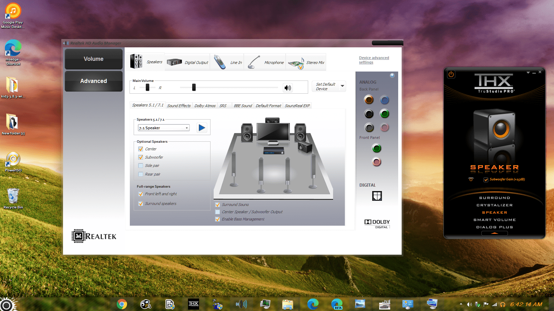Open the Sound Effects tab

pyautogui.click(x=179, y=106)
